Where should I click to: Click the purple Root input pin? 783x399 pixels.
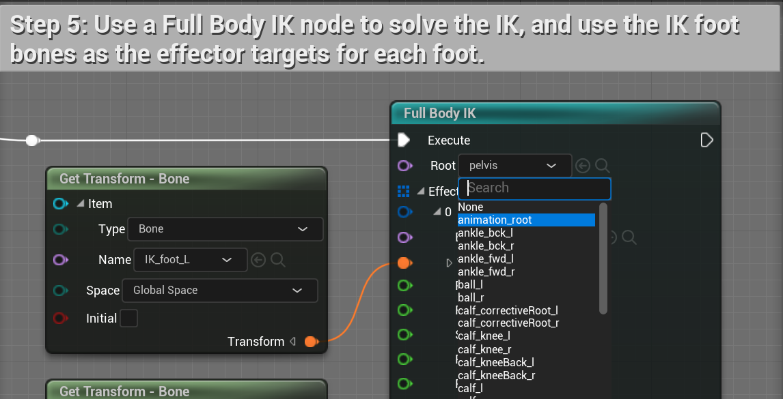pos(404,166)
